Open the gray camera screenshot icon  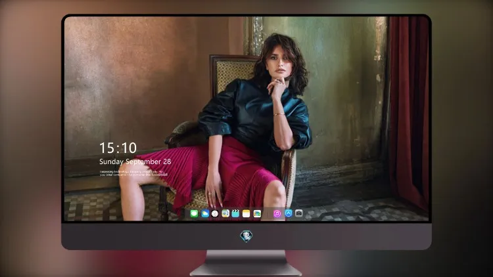tap(298, 213)
